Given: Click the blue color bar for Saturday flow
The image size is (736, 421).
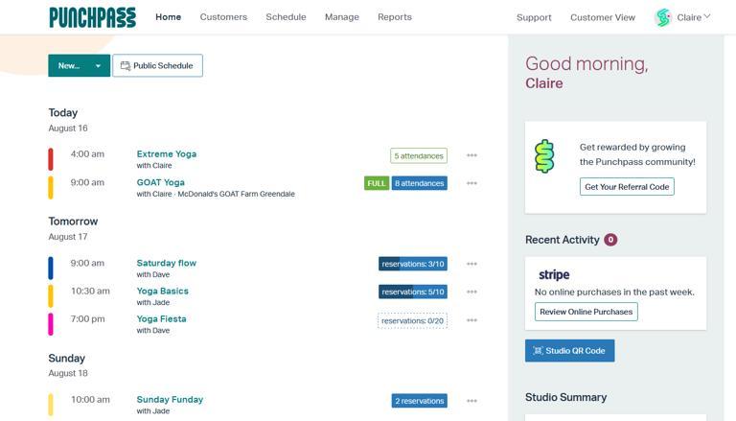Looking at the screenshot, I should pyautogui.click(x=51, y=268).
